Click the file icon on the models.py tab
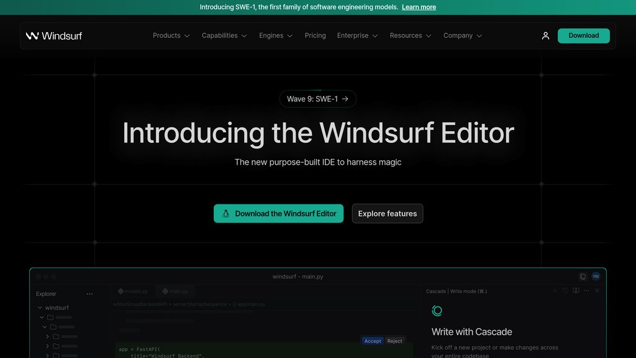Viewport: 636px width, 358px height. pyautogui.click(x=120, y=291)
